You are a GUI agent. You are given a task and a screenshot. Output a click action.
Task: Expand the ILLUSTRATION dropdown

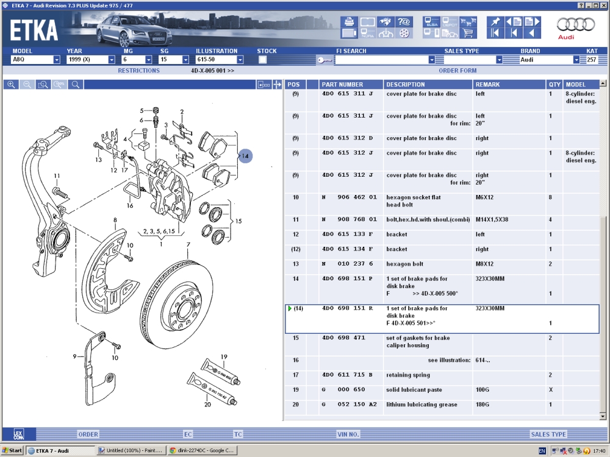[240, 60]
